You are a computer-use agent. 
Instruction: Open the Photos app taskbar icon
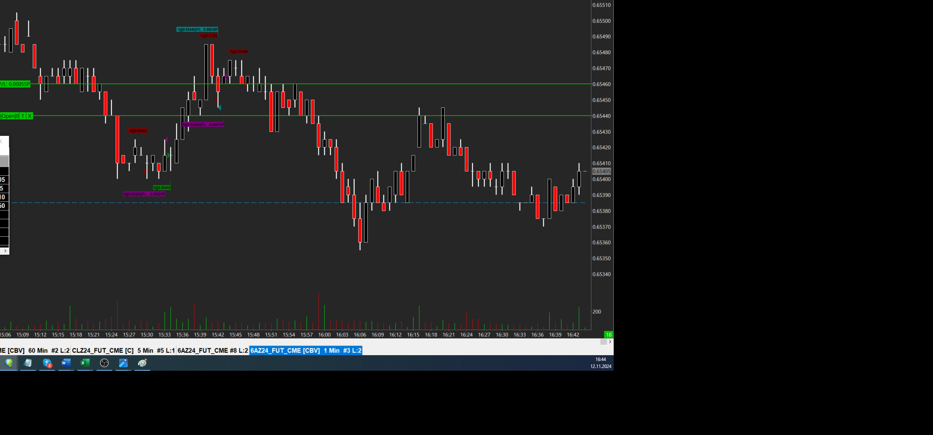point(123,363)
